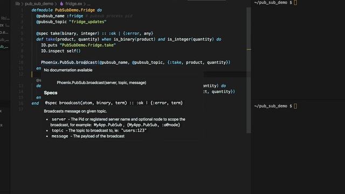Click "is_integer(quantity)" guard
The image size is (345, 194).
(190, 39)
